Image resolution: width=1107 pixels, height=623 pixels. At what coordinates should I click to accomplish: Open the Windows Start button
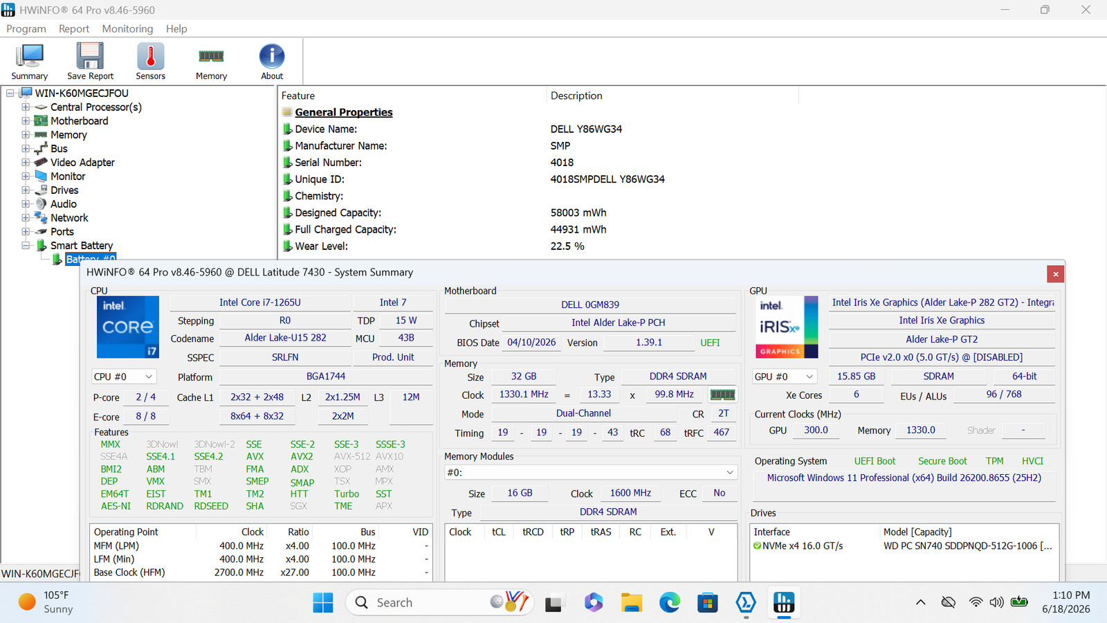(323, 603)
